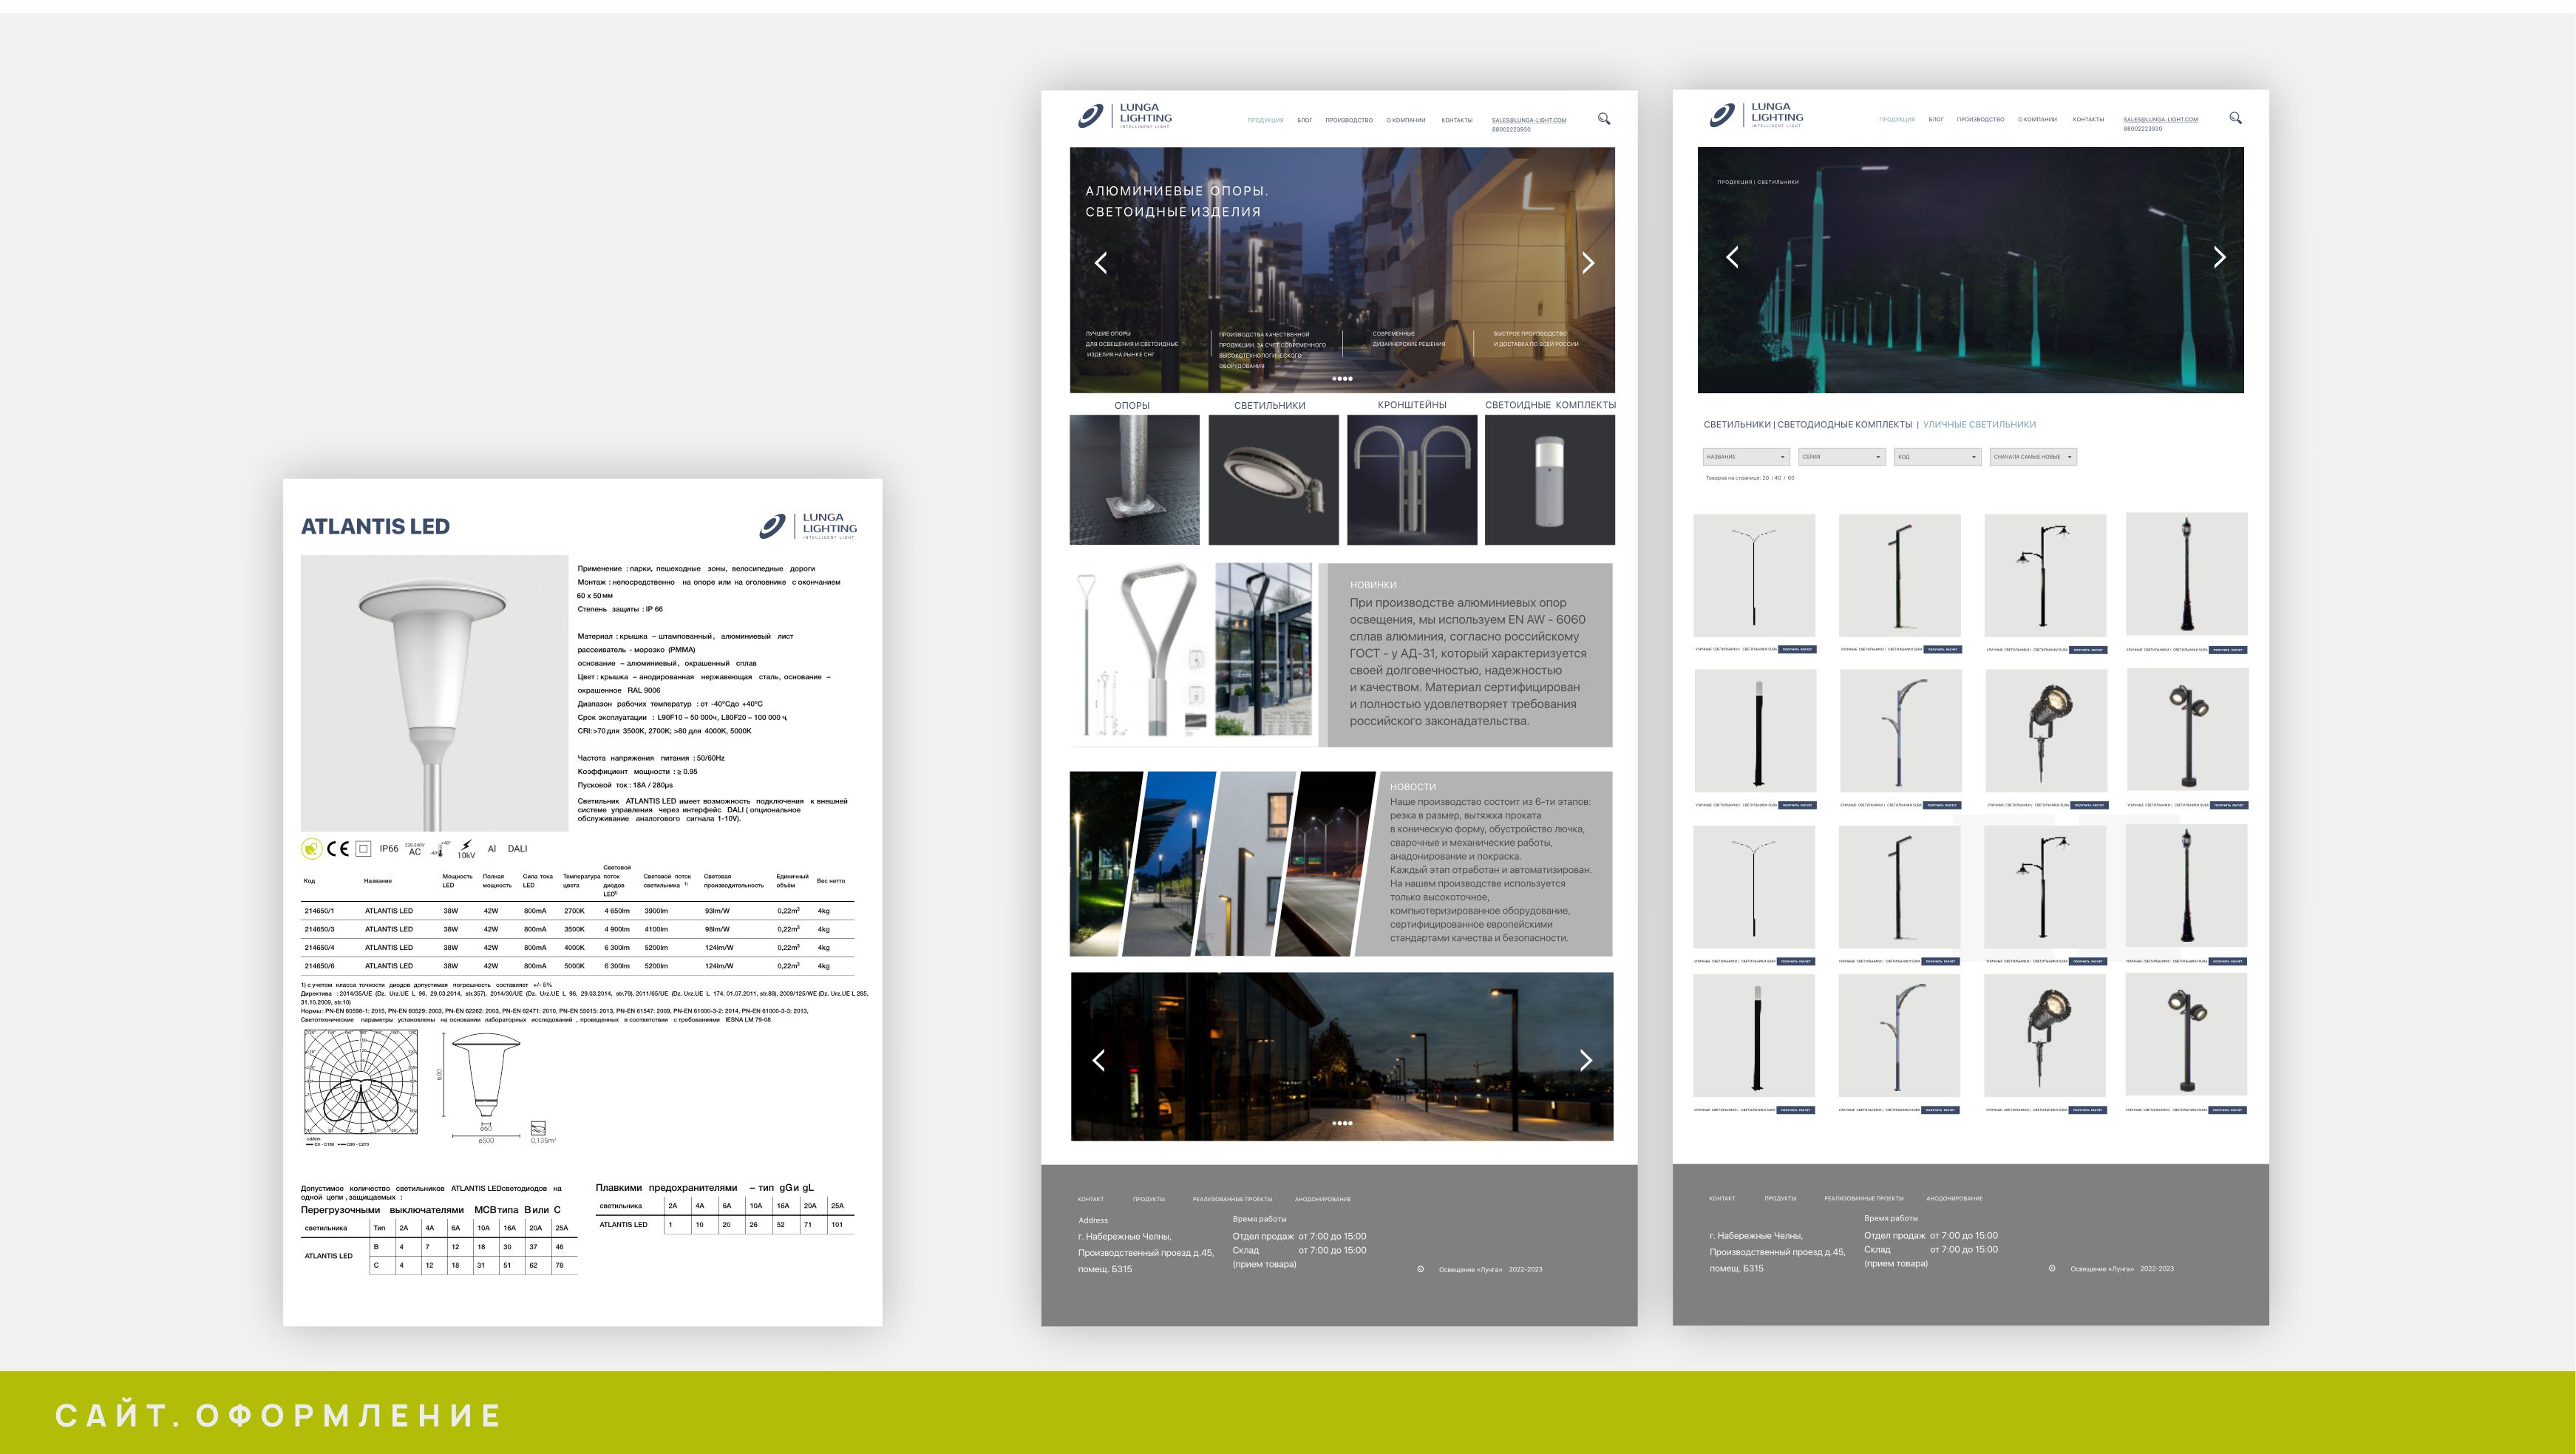Viewport: 2576px width, 1454px height.
Task: Click the sales@lunga-light.com link on the home page
Action: pos(1529,120)
